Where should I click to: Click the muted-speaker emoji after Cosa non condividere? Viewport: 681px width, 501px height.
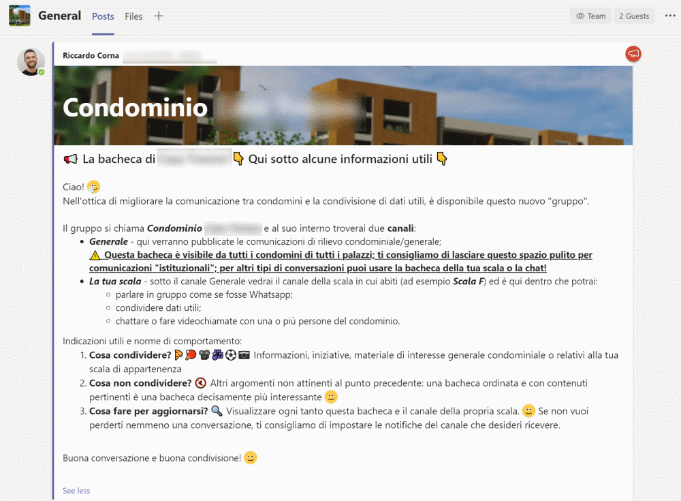click(x=200, y=383)
